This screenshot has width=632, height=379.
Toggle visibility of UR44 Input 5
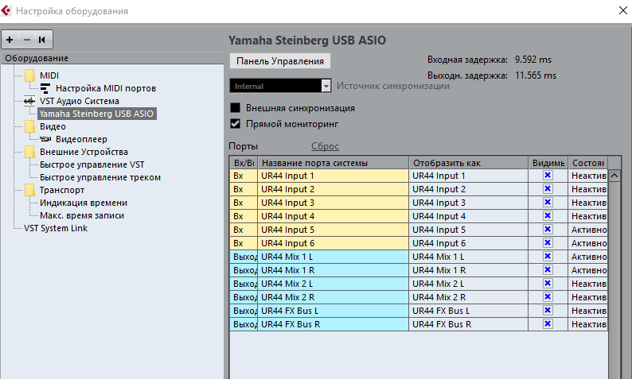click(x=548, y=230)
